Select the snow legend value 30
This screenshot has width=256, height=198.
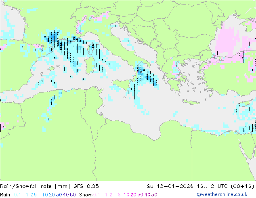click(x=141, y=195)
